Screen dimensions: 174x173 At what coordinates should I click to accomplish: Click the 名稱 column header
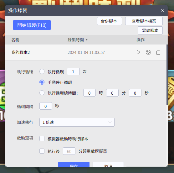15,40
